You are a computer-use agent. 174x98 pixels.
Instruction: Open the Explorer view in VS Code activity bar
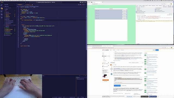2,5
